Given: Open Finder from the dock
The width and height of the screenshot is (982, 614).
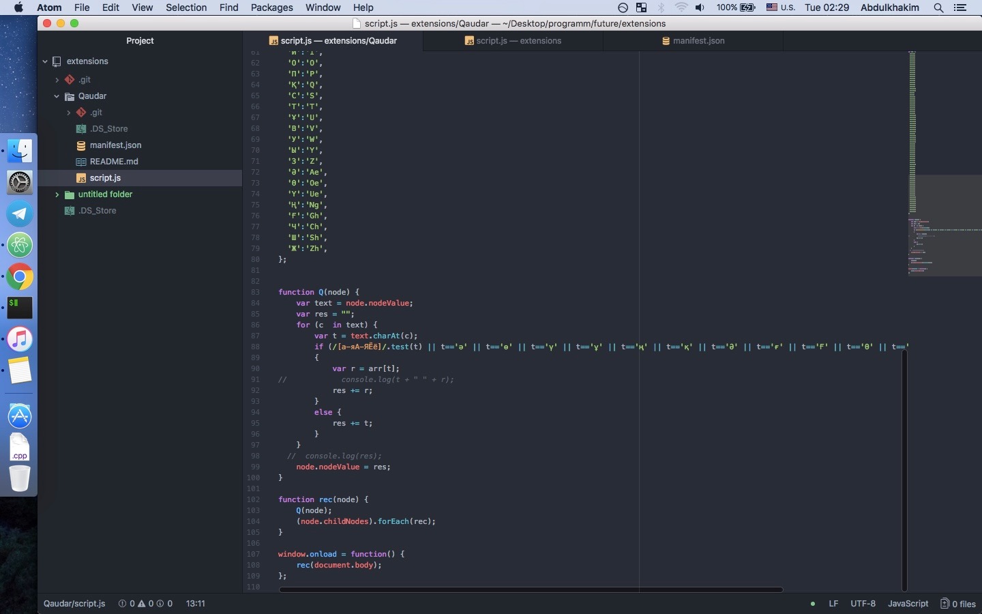Looking at the screenshot, I should tap(20, 151).
